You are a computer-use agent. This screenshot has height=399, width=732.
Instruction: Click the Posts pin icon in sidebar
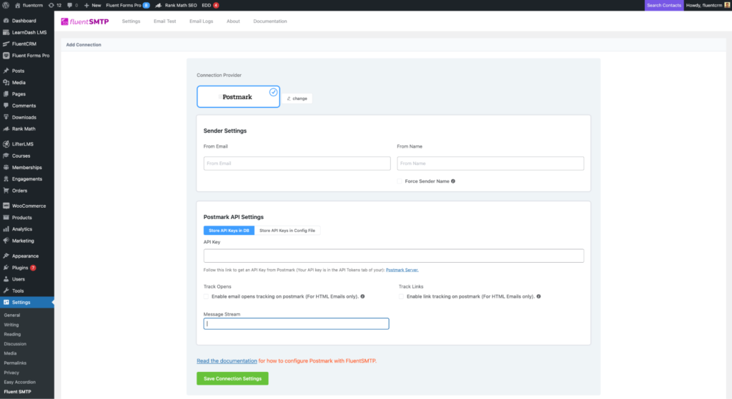pos(6,71)
